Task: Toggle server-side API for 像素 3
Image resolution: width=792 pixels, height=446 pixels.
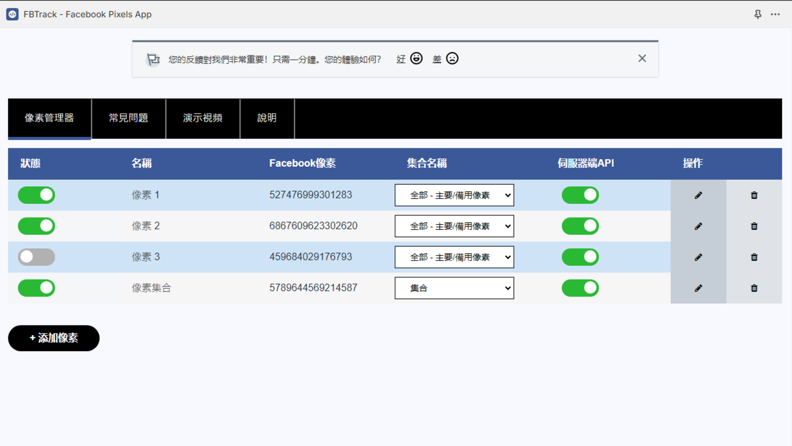Action: pos(580,257)
